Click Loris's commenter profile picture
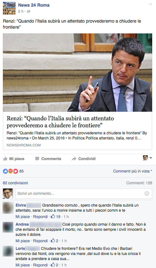Viewport: 156px width, 268px height. (8, 251)
